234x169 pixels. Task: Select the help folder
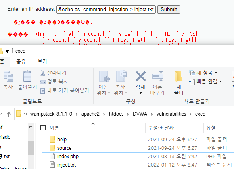[x=62, y=140]
